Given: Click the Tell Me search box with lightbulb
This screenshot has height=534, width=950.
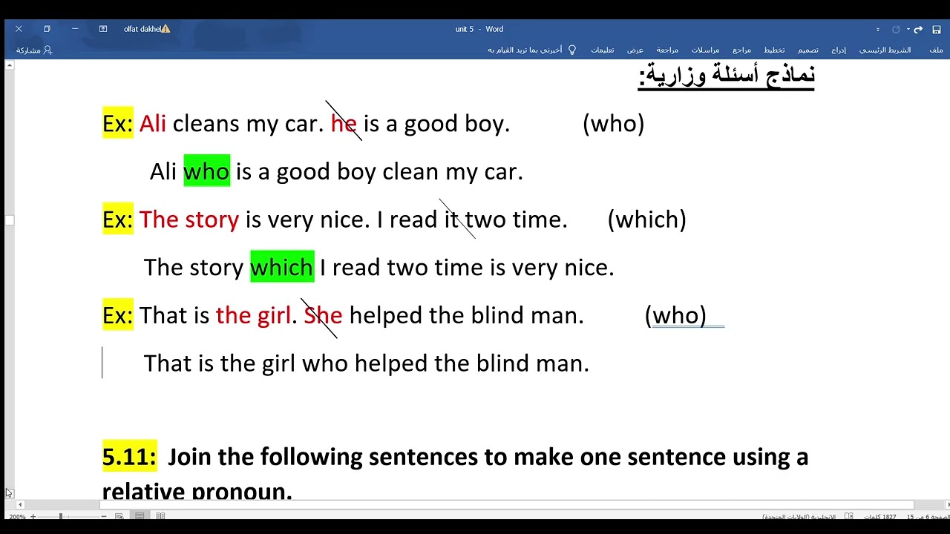Looking at the screenshot, I should [x=531, y=50].
